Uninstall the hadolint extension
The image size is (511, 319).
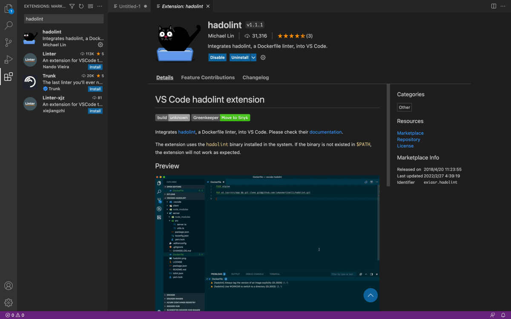pyautogui.click(x=240, y=57)
